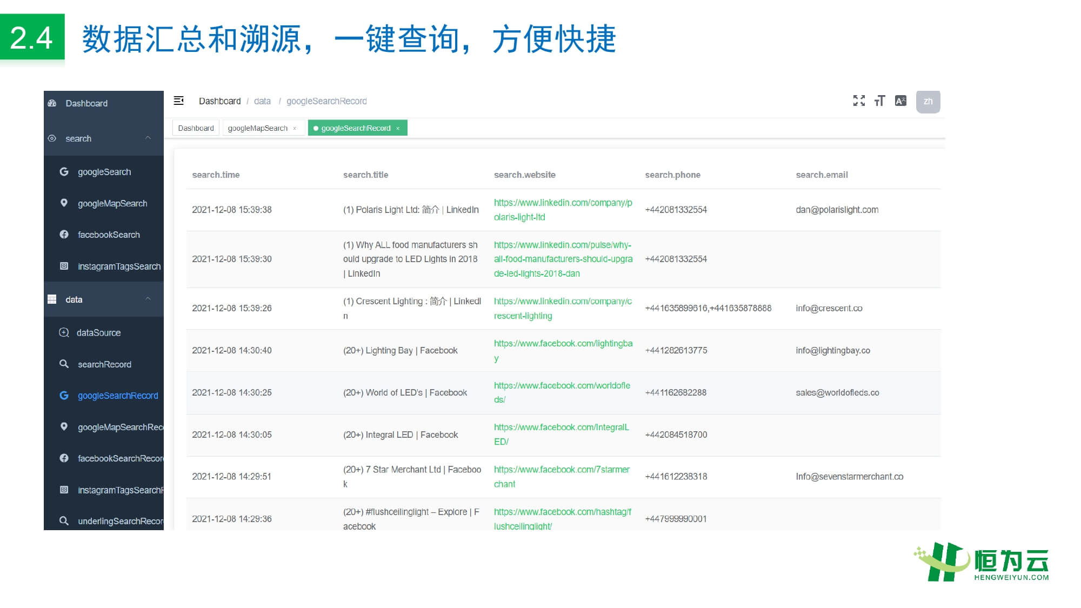Click the map pin icon for googleMapSearch
1081x608 pixels.
point(64,203)
